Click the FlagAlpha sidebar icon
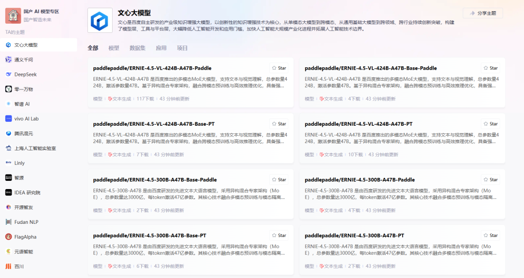The width and height of the screenshot is (524, 278). [x=8, y=237]
